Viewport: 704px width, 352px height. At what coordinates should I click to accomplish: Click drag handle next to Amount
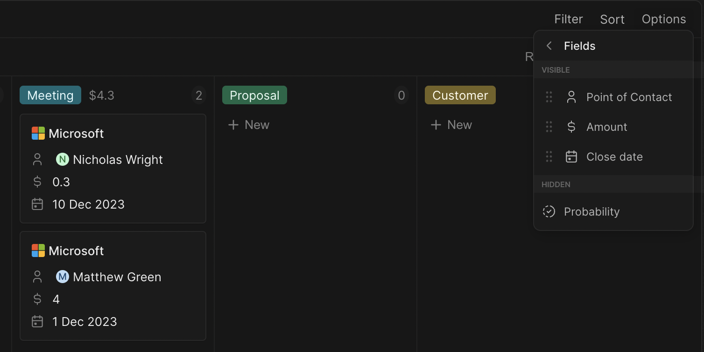tap(549, 127)
